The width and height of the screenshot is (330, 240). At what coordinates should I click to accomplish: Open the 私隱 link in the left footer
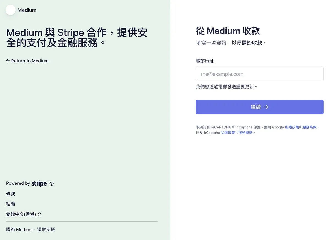tap(10, 204)
